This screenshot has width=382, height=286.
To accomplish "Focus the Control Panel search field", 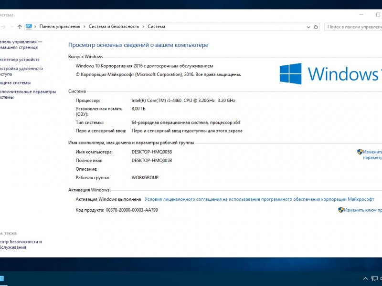I will [x=353, y=27].
